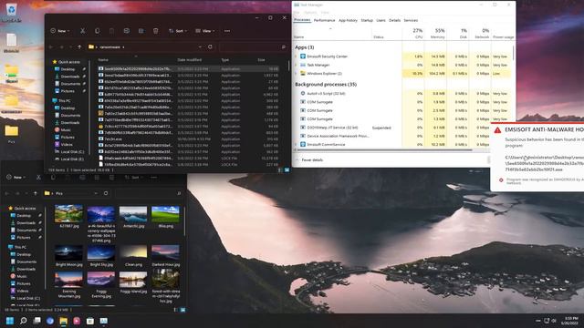The width and height of the screenshot is (584, 328).
Task: Open Videos in ransomware window sidebar
Action: 67,144
